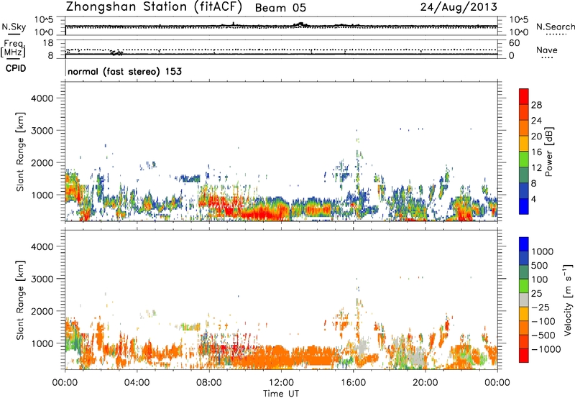Click the velocity colorbar value '1000'

coord(543,251)
